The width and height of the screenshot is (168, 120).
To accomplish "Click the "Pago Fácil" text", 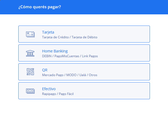I will [66, 94].
